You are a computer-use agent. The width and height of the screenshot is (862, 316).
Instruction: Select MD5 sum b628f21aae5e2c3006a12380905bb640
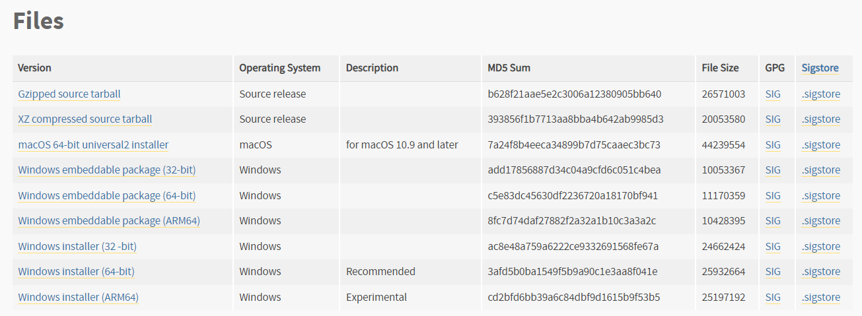tap(575, 94)
